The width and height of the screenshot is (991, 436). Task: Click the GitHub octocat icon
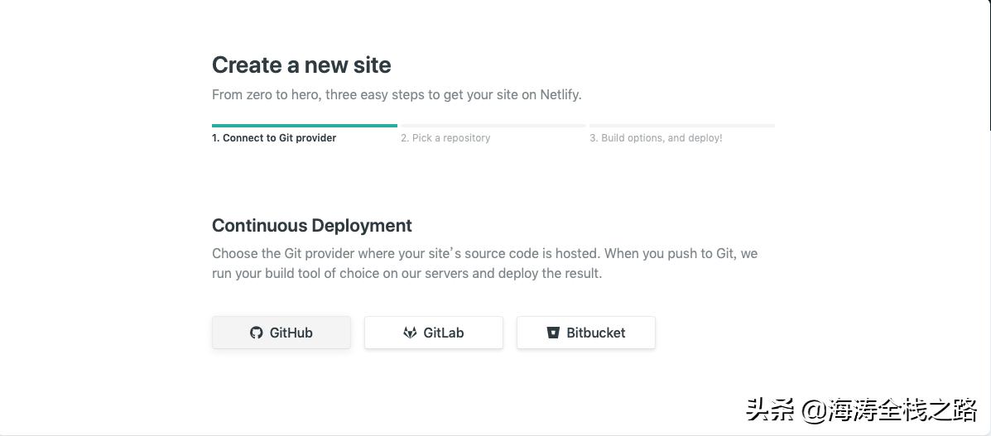click(x=256, y=333)
